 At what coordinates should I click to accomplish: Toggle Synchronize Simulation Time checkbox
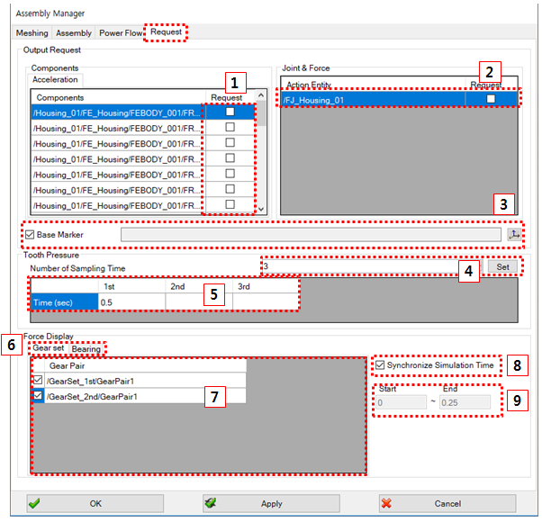coord(380,364)
